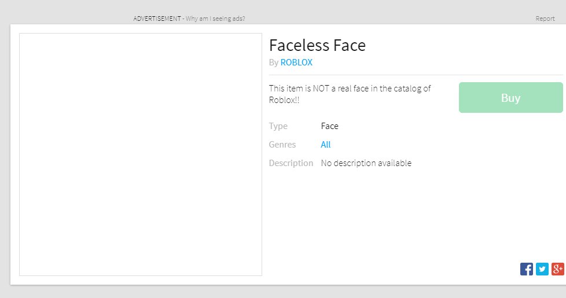Open the All genres link
566x298 pixels.
coord(326,145)
